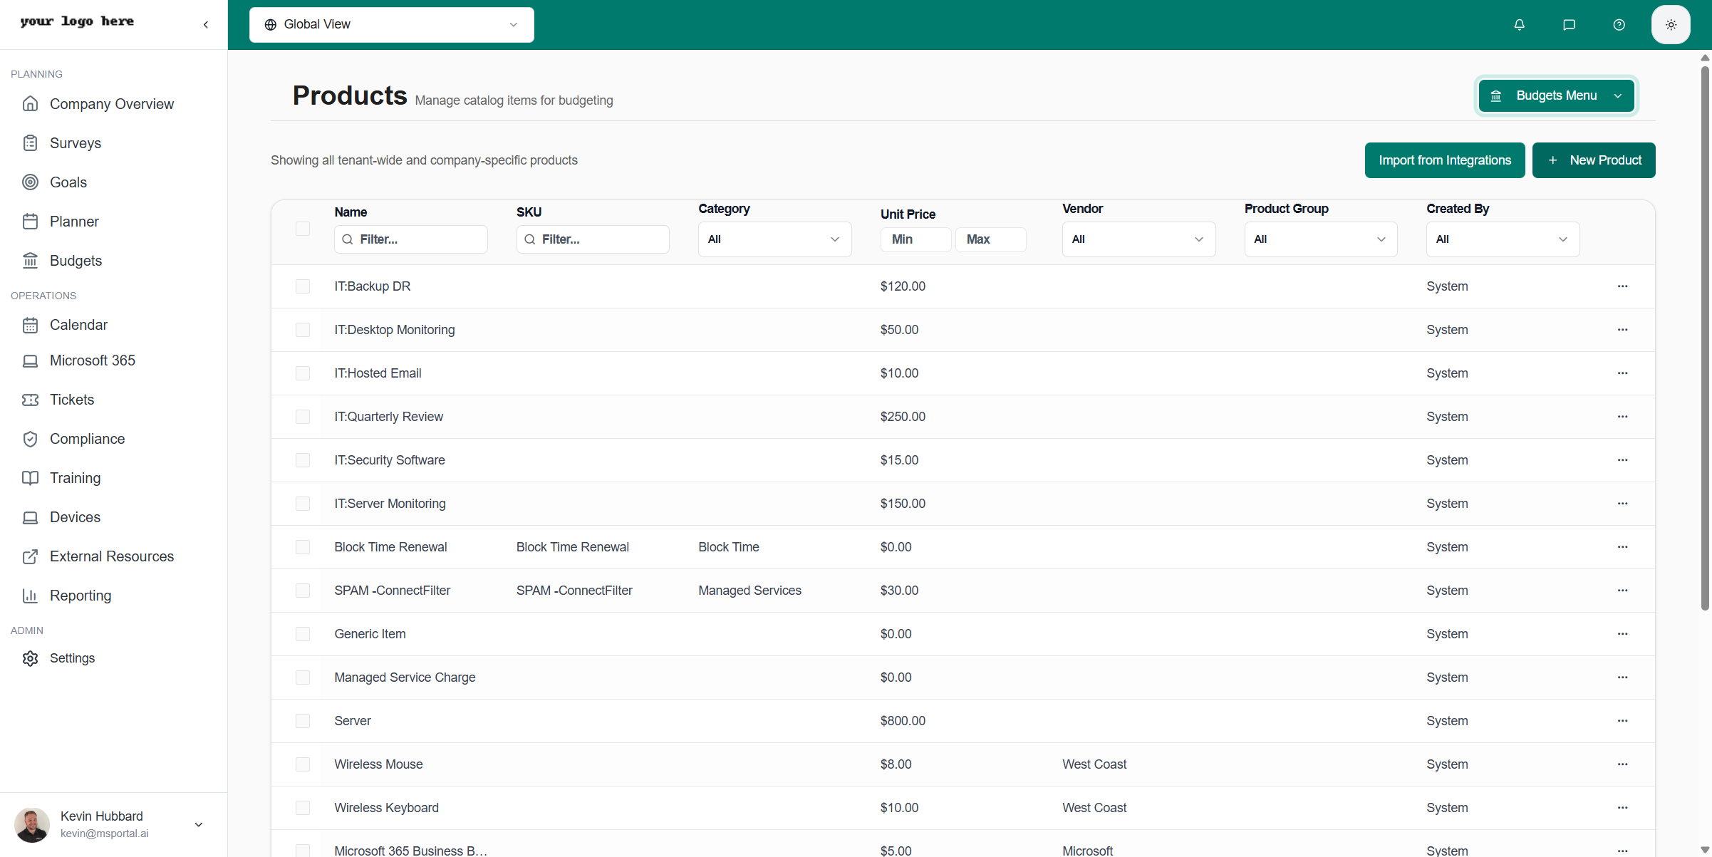The image size is (1712, 857).
Task: Open the Global View dropdown
Action: click(391, 25)
